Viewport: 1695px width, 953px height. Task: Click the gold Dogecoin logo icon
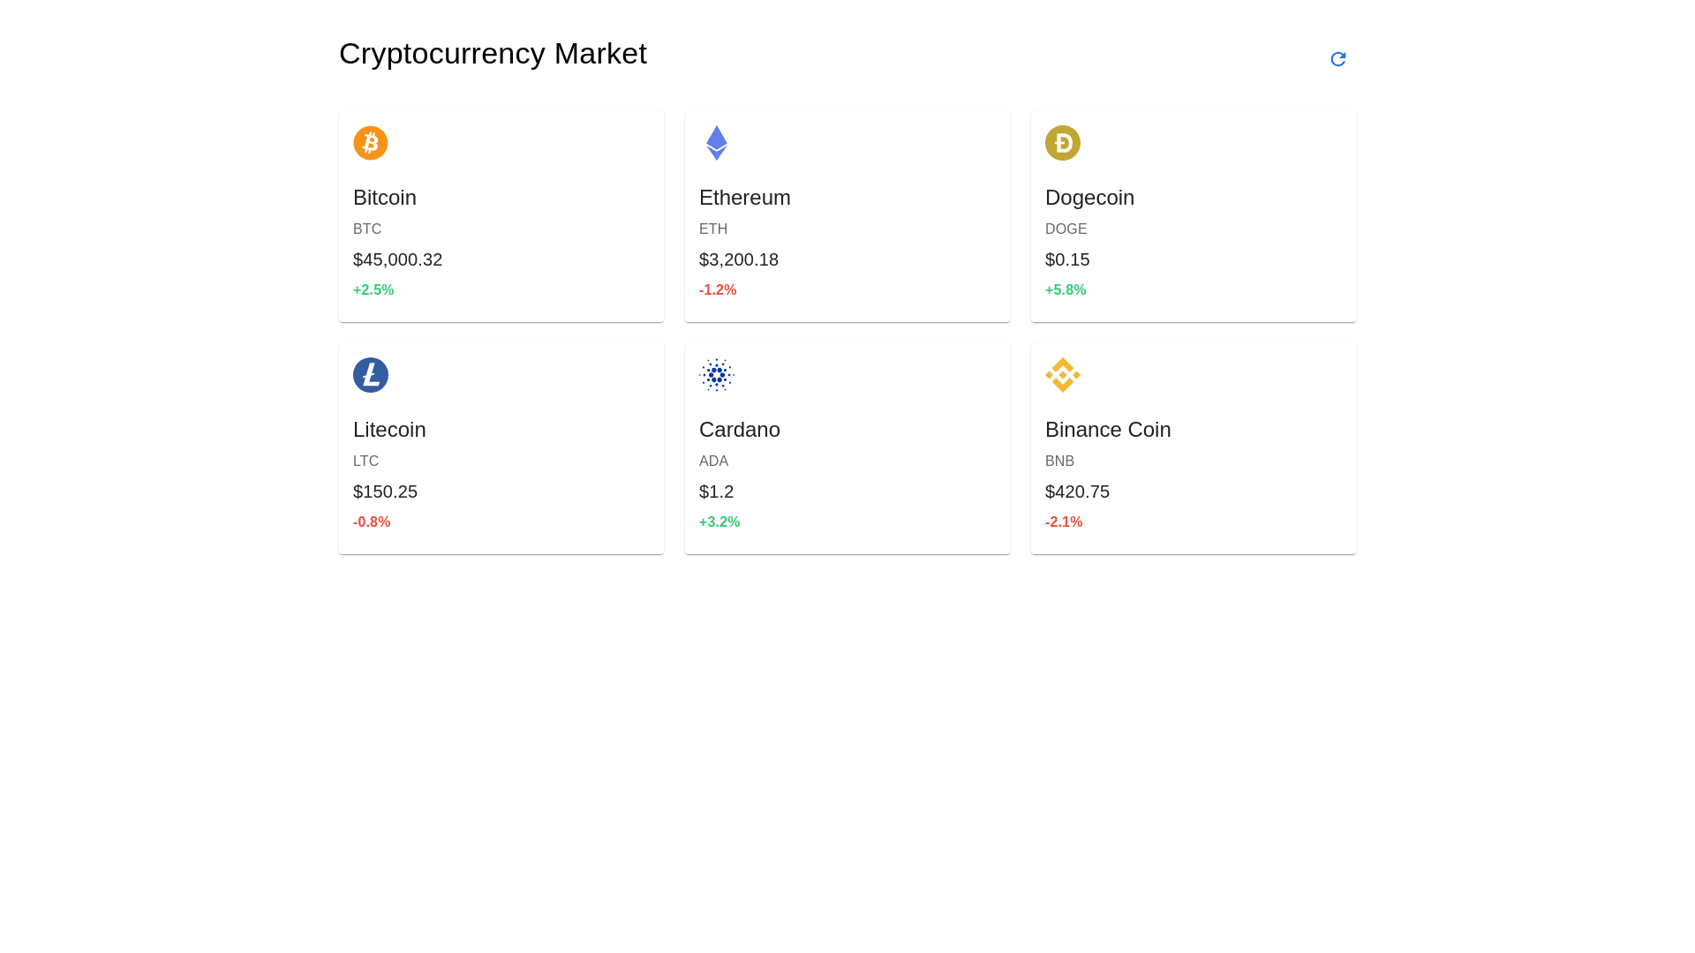(1062, 143)
